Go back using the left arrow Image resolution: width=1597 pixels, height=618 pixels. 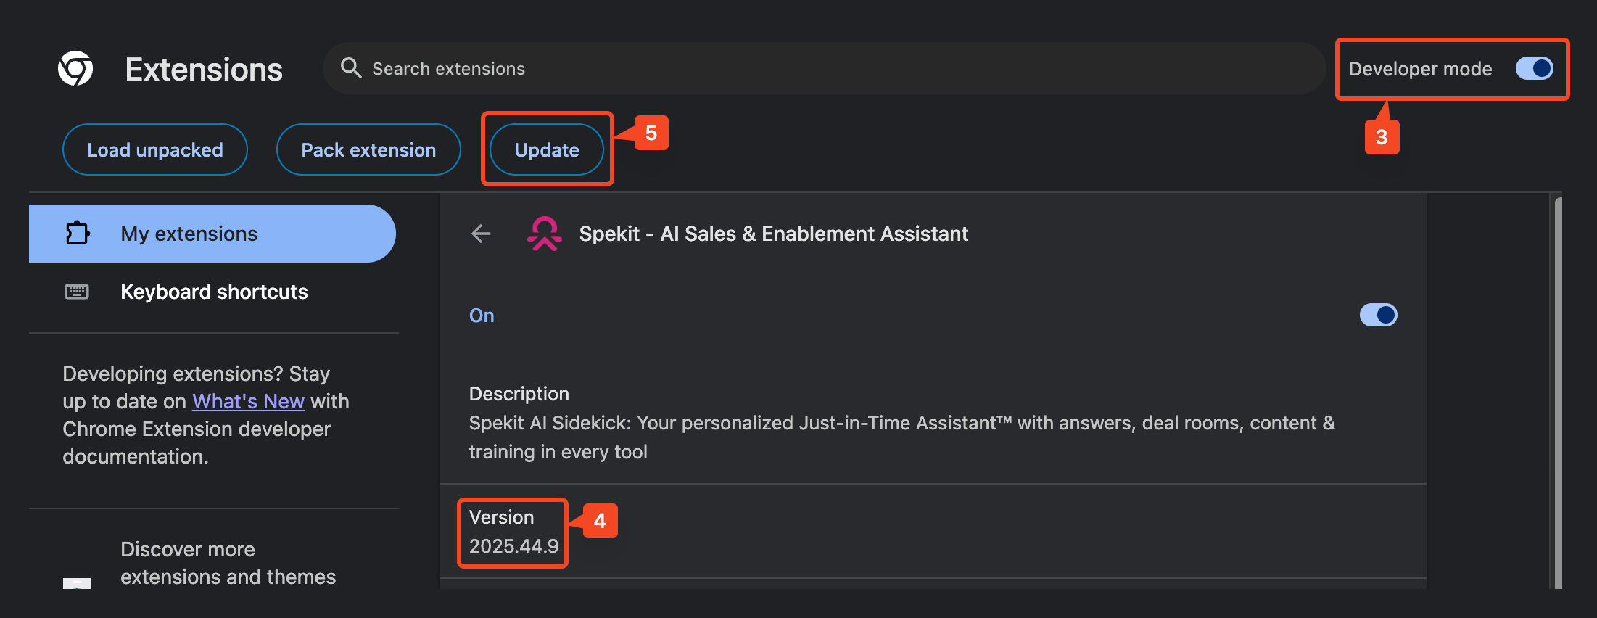tap(481, 234)
